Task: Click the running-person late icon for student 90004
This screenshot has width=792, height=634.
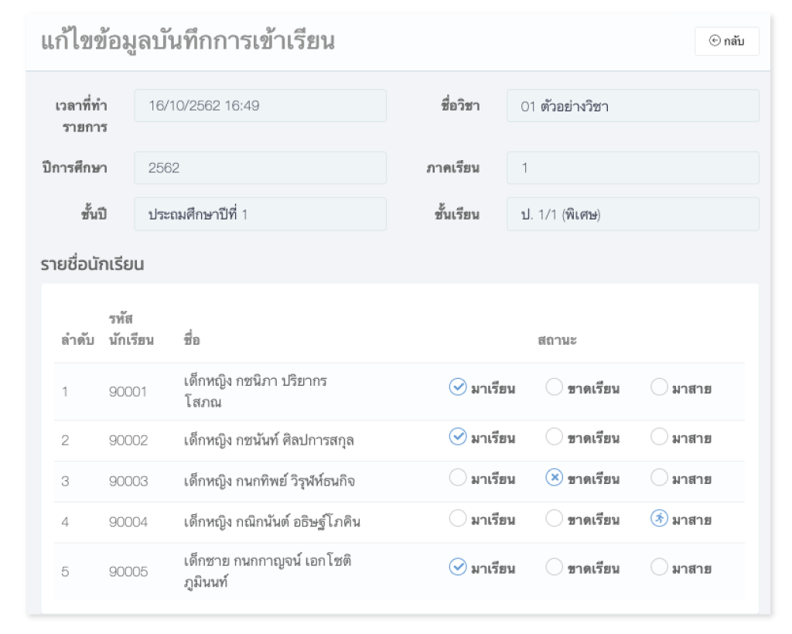Action: (658, 519)
